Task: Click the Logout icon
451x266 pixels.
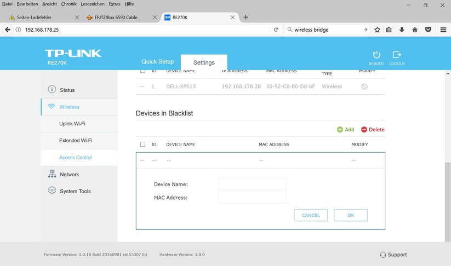Action: point(397,55)
